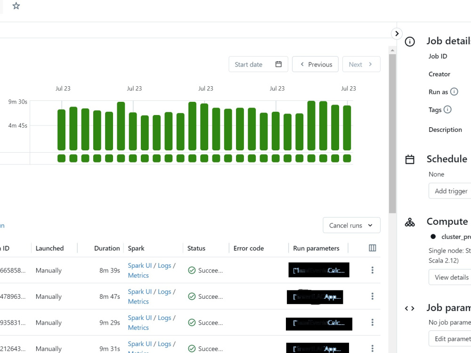The width and height of the screenshot is (471, 353).
Task: Open Spark UI for the 9m 31s run
Action: pyautogui.click(x=140, y=344)
